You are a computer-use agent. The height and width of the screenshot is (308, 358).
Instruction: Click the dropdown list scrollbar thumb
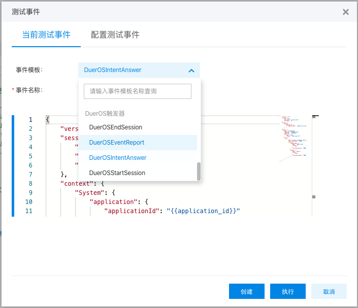pyautogui.click(x=199, y=172)
